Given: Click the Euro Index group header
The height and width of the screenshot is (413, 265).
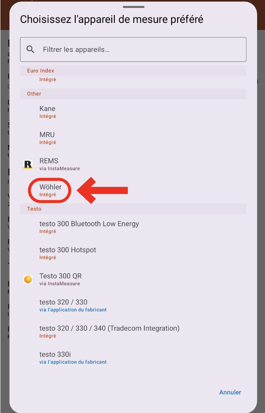Looking at the screenshot, I should 133,71.
